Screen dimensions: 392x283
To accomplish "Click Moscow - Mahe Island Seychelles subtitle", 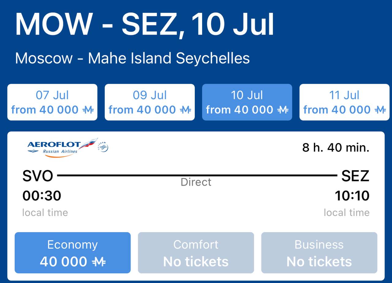I will click(132, 58).
